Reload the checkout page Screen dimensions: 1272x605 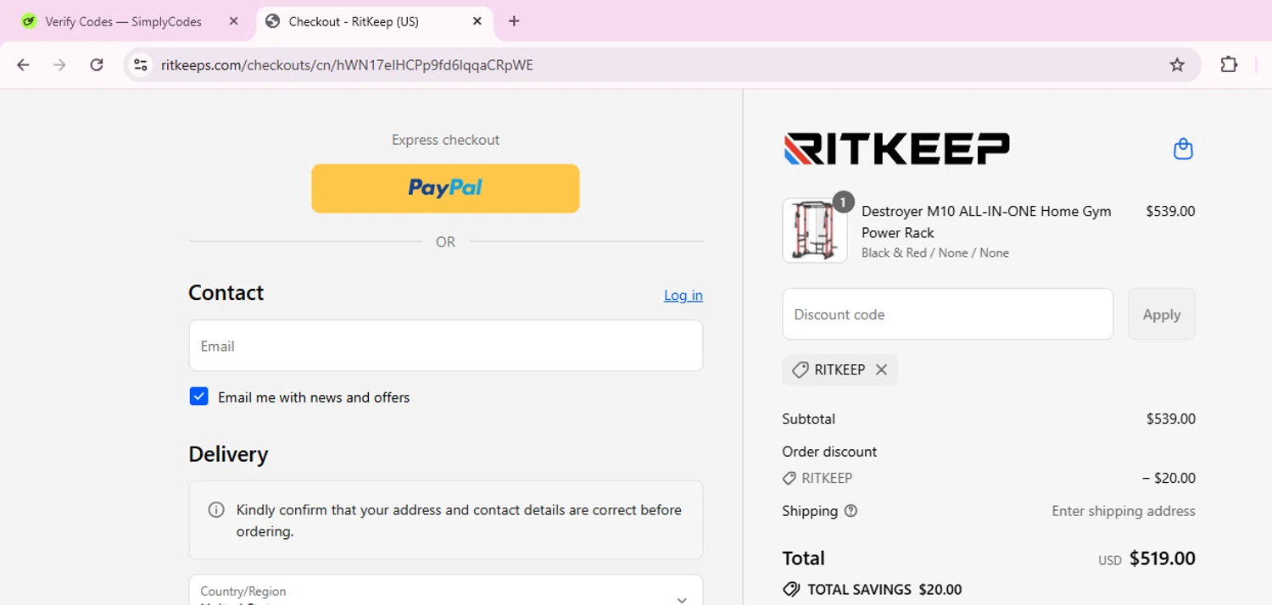coord(97,65)
